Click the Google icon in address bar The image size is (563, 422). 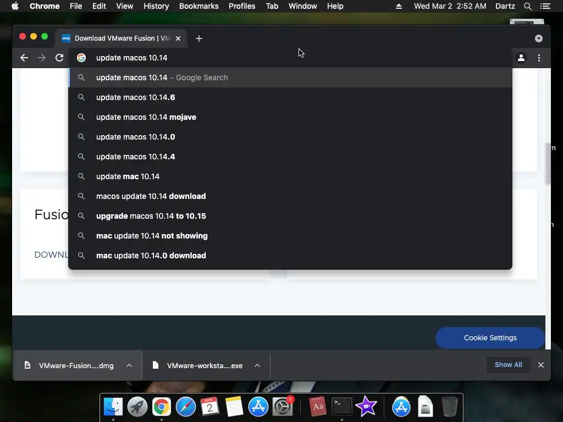tap(81, 58)
